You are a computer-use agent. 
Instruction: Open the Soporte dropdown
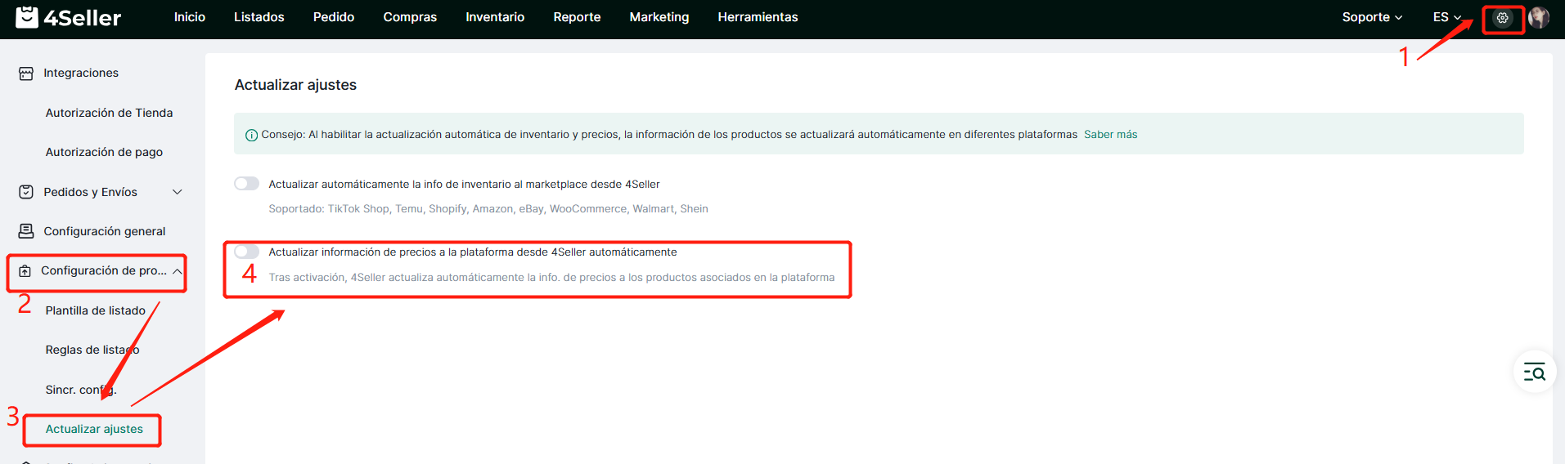(x=1371, y=17)
